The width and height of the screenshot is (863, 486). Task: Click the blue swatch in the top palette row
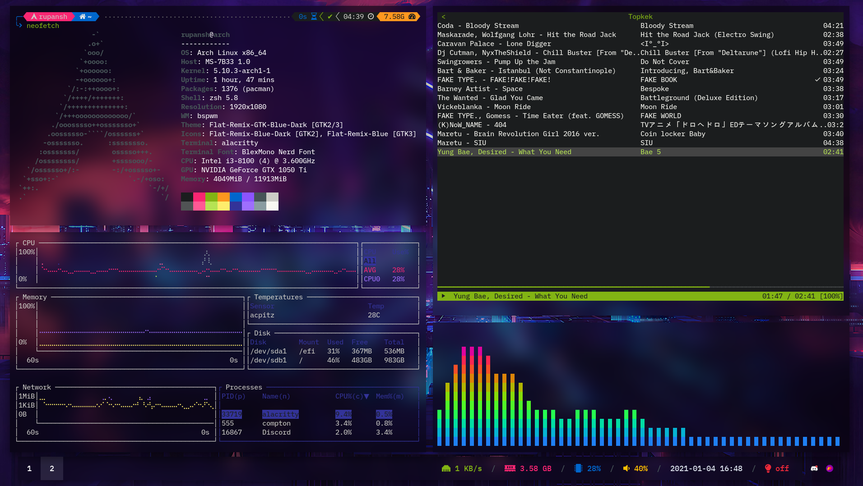[x=236, y=197]
